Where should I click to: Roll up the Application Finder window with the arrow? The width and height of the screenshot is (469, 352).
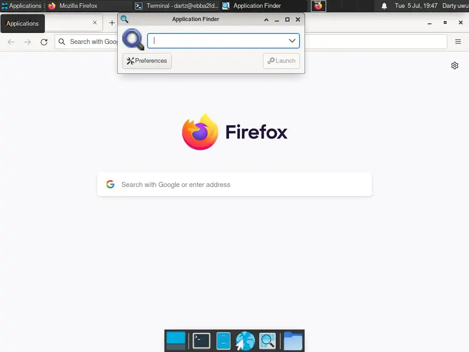coord(266,20)
